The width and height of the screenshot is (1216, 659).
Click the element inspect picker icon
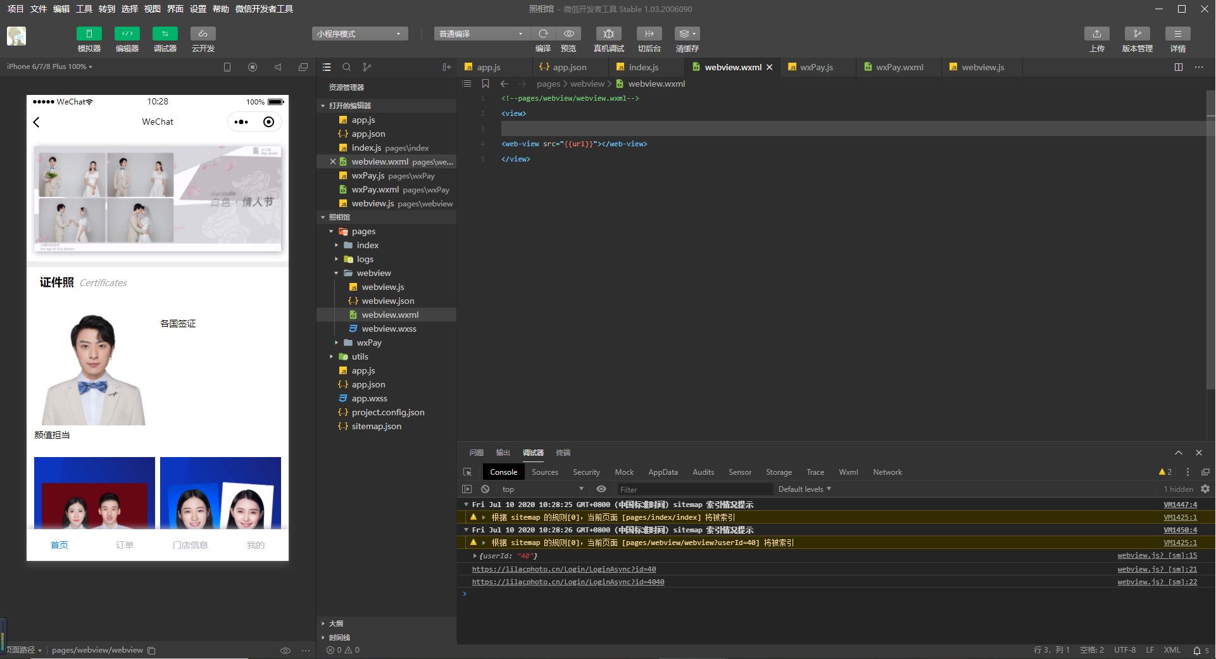coord(468,472)
